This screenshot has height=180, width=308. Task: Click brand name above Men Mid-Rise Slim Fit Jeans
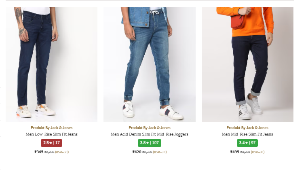click(x=247, y=128)
